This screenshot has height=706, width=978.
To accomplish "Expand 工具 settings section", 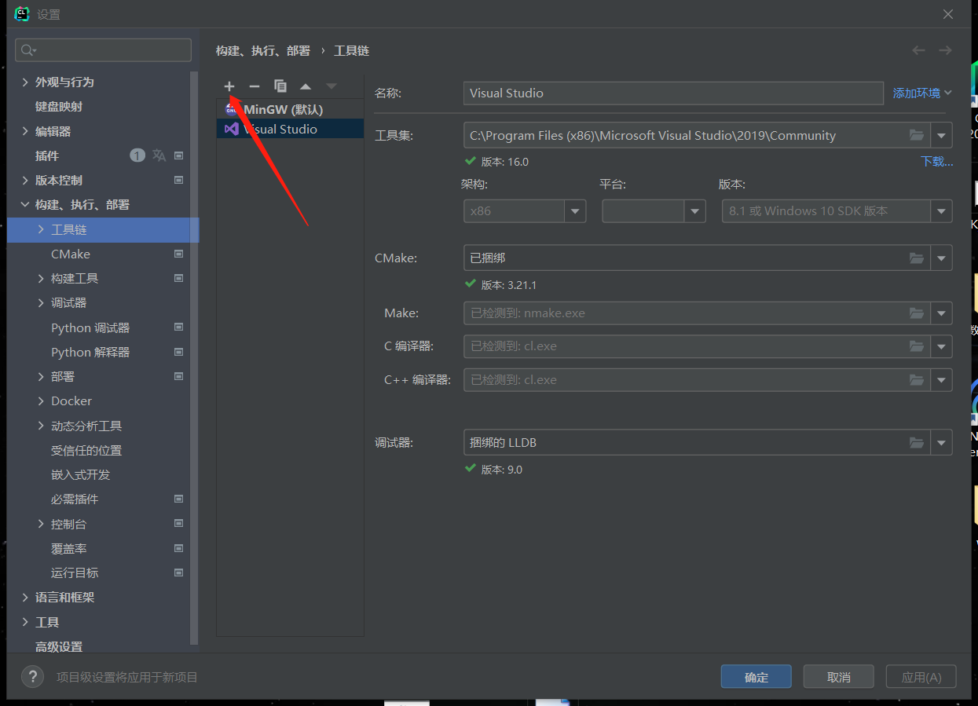I will [25, 622].
